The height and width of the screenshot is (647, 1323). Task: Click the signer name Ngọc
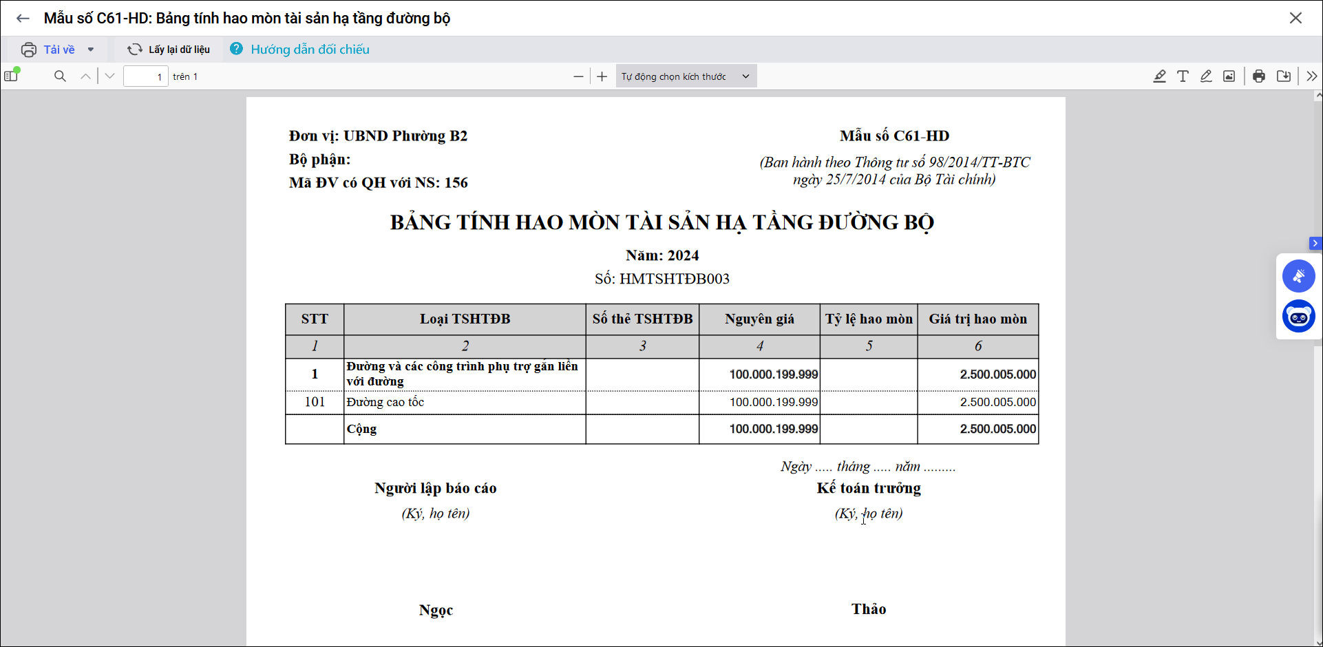click(436, 610)
